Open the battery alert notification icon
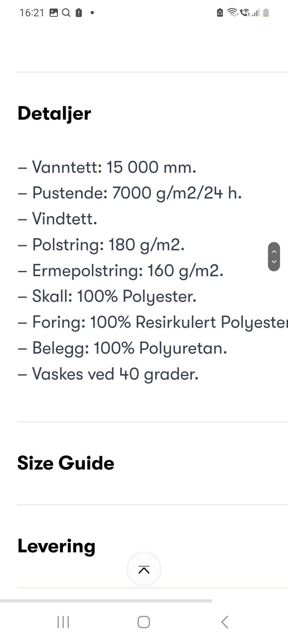This screenshot has width=288, height=641. coord(79,12)
